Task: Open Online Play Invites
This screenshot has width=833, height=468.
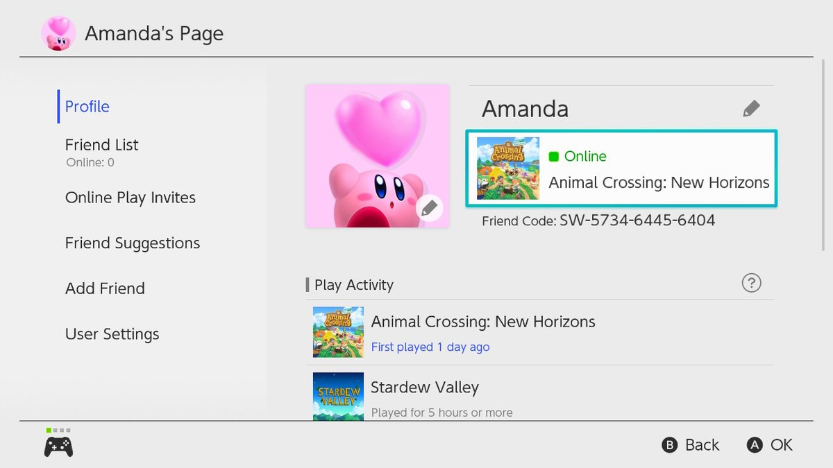Action: [x=131, y=198]
